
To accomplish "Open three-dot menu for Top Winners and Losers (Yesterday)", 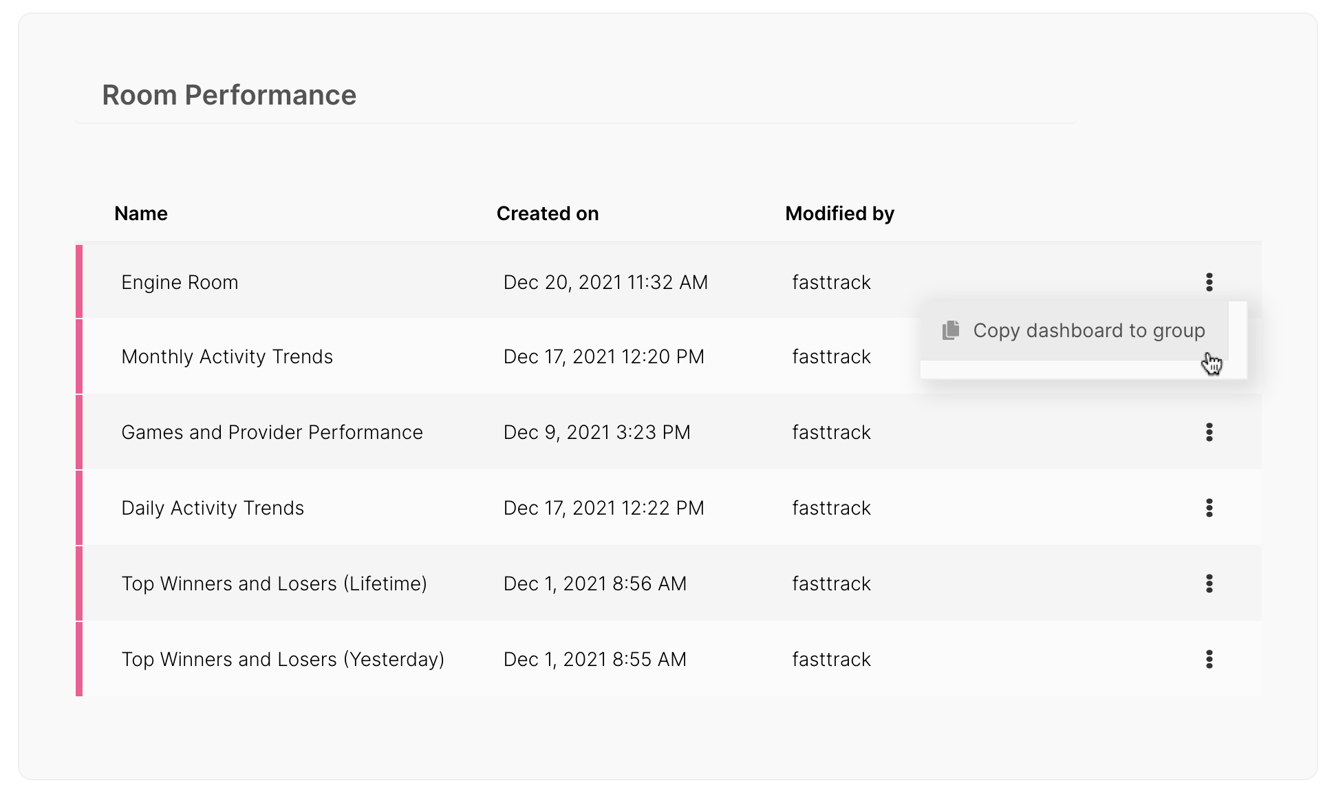I will coord(1209,659).
